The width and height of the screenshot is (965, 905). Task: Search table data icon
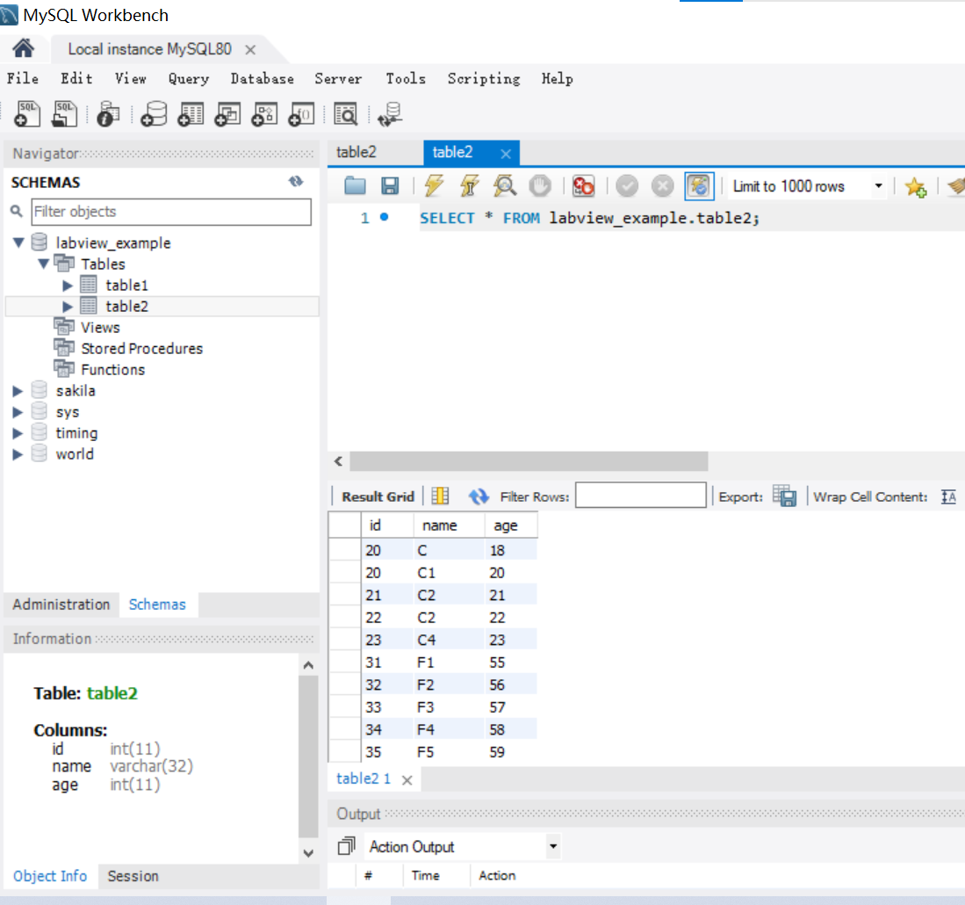tap(346, 114)
